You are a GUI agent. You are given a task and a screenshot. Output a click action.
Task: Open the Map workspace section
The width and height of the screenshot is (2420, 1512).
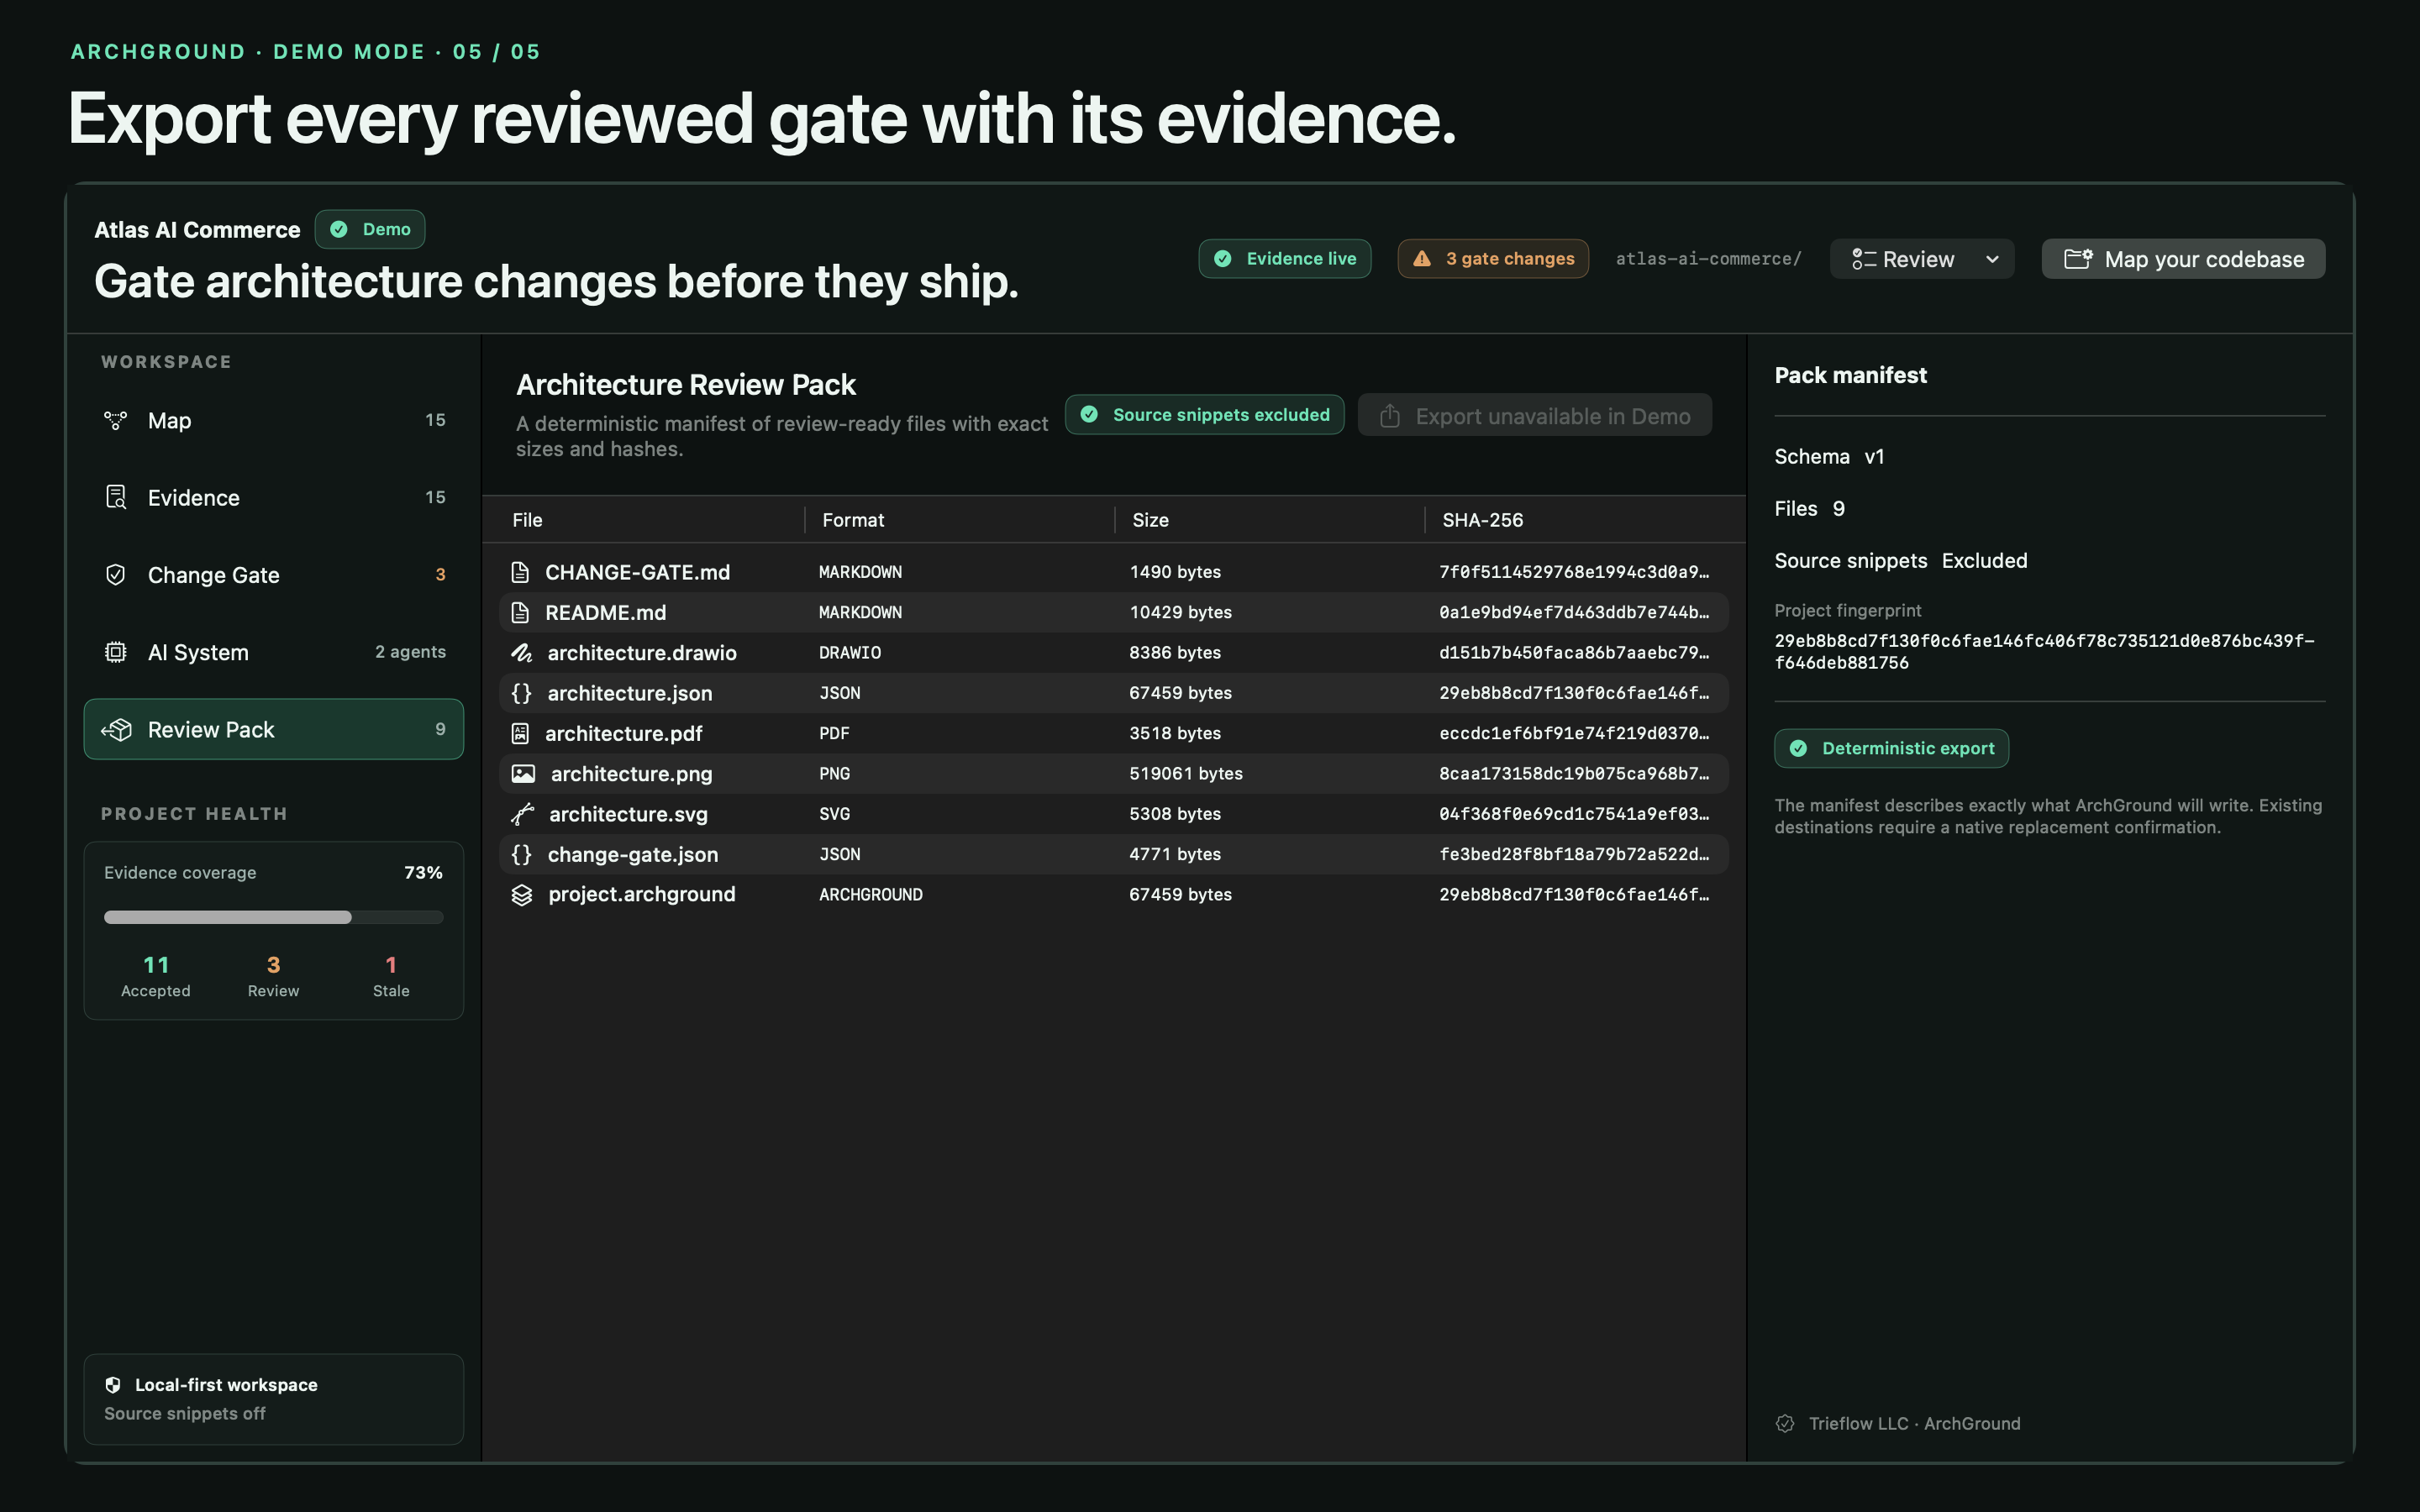pos(274,421)
